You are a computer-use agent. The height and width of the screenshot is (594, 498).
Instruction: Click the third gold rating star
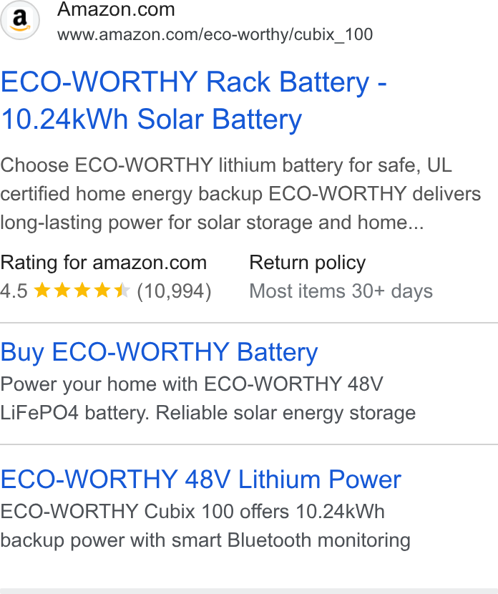[x=82, y=291]
